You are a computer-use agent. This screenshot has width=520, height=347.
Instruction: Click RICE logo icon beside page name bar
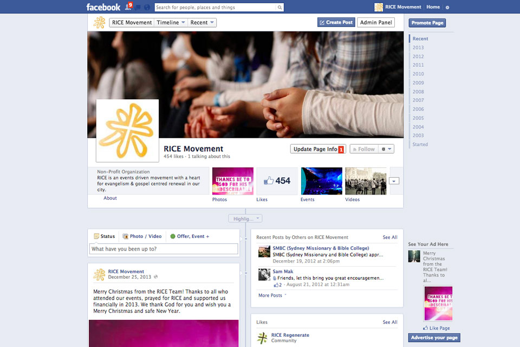(x=99, y=22)
